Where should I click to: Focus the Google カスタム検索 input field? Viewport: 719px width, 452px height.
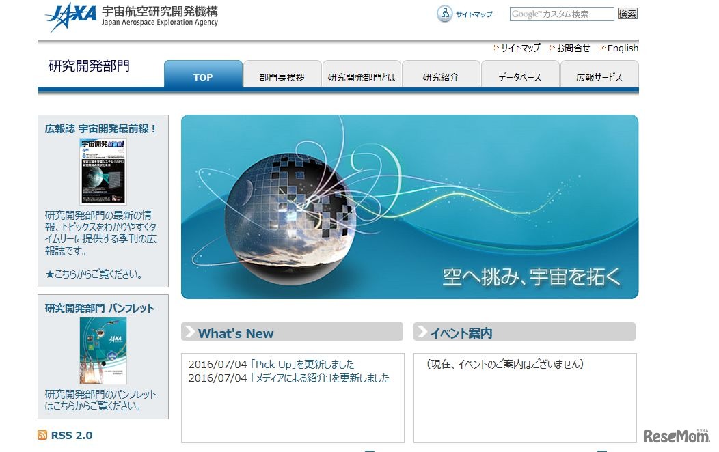pyautogui.click(x=562, y=14)
